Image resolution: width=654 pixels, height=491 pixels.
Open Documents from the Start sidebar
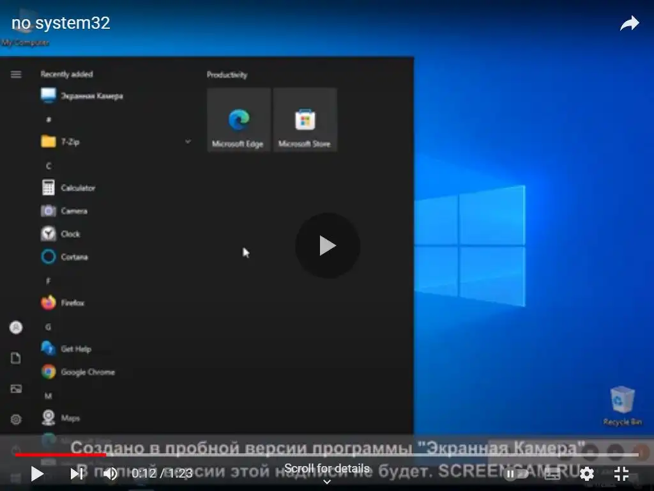coord(16,358)
